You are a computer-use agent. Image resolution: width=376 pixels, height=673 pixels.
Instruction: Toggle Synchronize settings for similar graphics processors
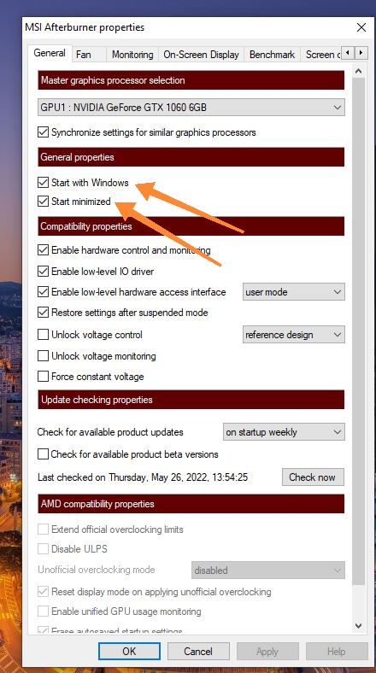[43, 132]
